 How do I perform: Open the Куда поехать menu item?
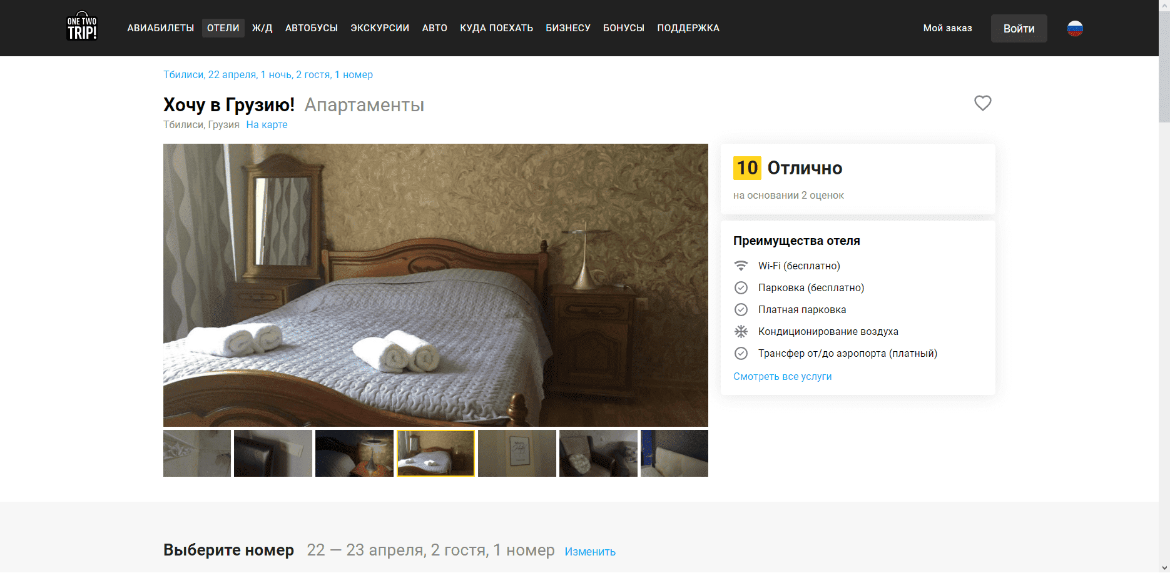coord(497,28)
